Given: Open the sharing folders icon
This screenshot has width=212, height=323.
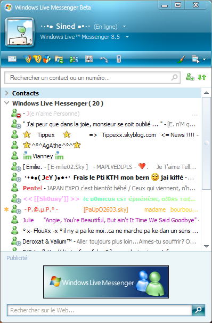Looking at the screenshot, I should (59, 59).
